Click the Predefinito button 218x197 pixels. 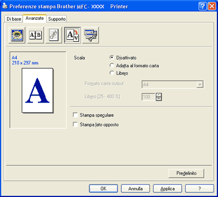coord(187,173)
